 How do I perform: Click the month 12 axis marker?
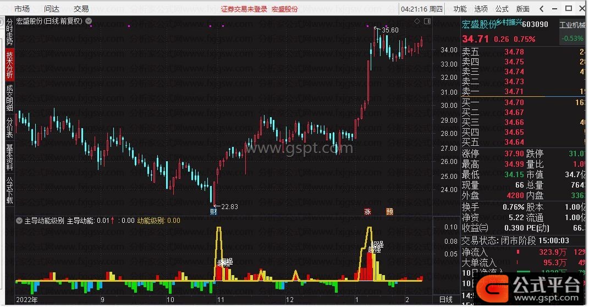coord(290,300)
